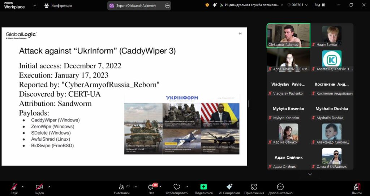370x196 pixels.
Task: Click the panel divider handle beside slide
Action: (x=249, y=104)
